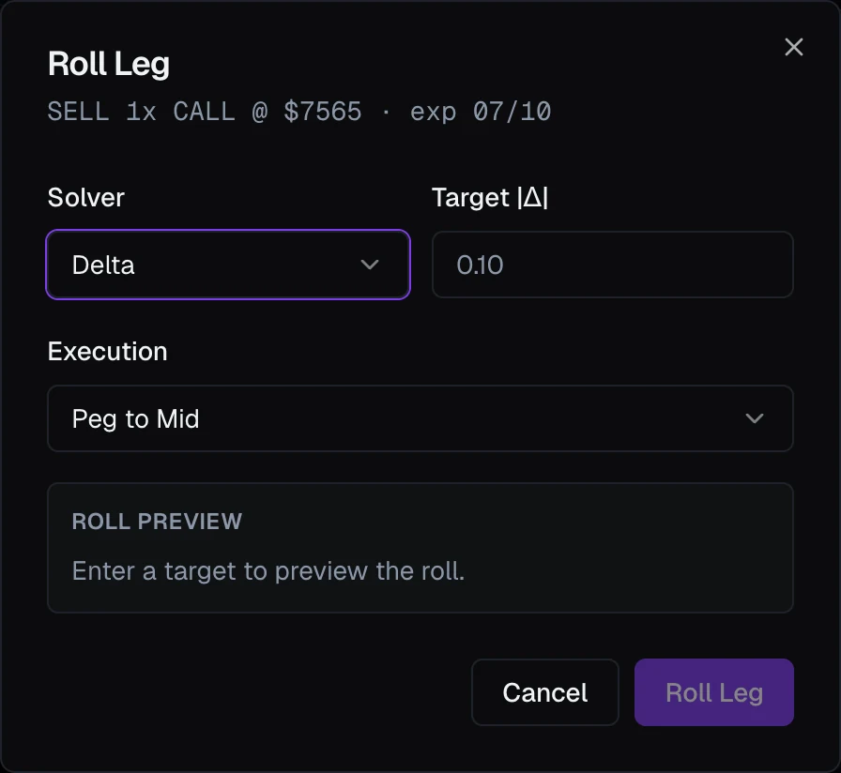Click the SELL 1x CALL leg description
Viewport: 841px width, 773px height.
pyautogui.click(x=299, y=112)
